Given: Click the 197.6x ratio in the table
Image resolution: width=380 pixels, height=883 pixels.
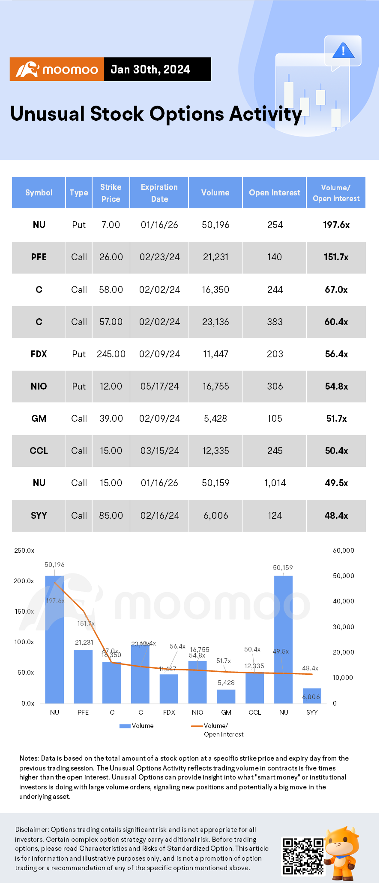Looking at the screenshot, I should click(x=336, y=225).
